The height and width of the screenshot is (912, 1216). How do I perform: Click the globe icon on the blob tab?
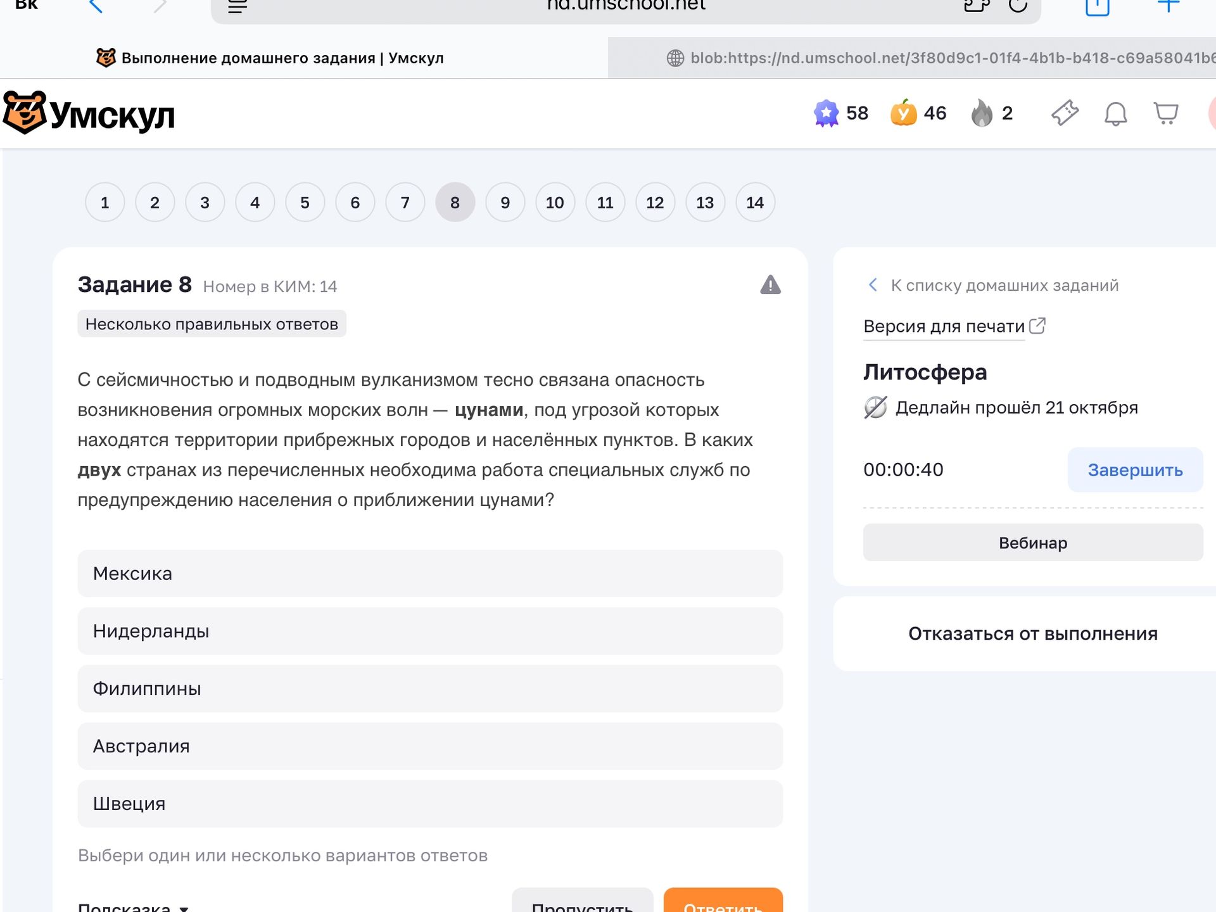(675, 58)
